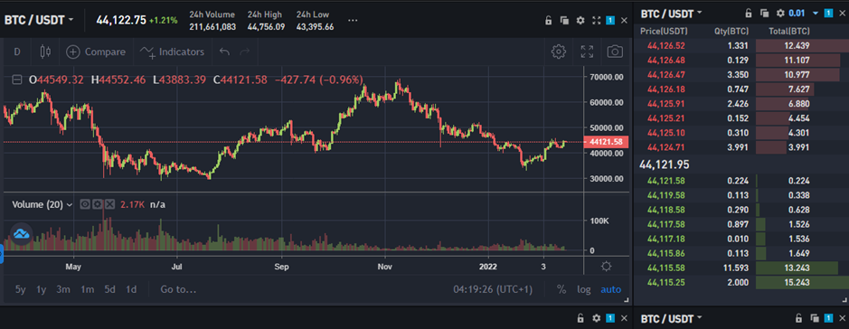
Task: Select the 1m time range
Action: (x=87, y=289)
